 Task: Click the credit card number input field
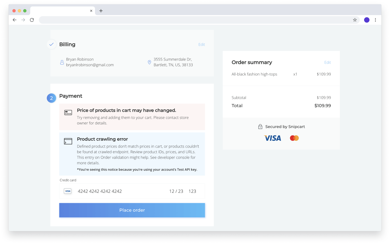pyautogui.click(x=100, y=191)
